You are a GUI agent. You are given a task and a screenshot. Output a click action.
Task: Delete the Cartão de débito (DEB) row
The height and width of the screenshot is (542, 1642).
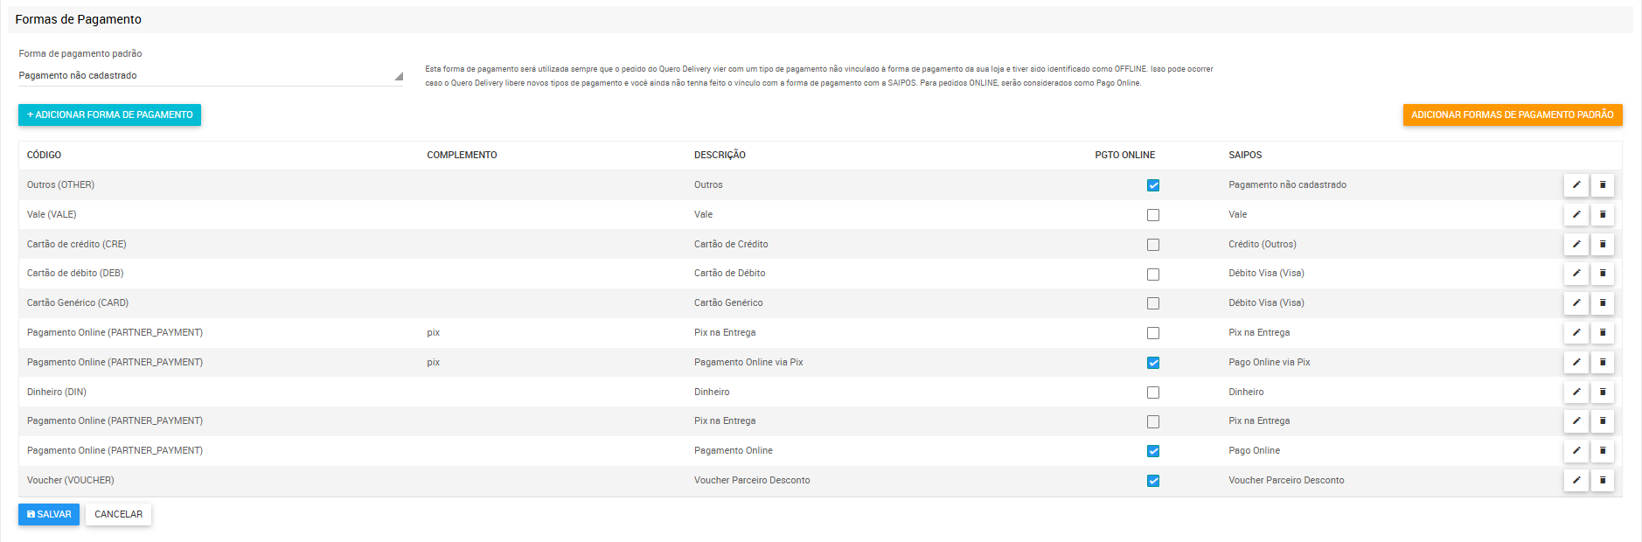(x=1602, y=274)
